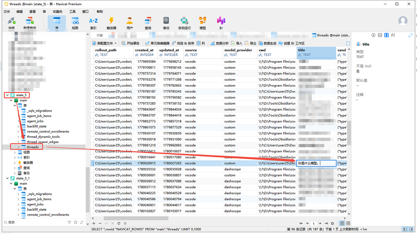Image resolution: width=417 pixels, height=234 pixels.
Task: Switch to form view mode
Action: click(348, 223)
